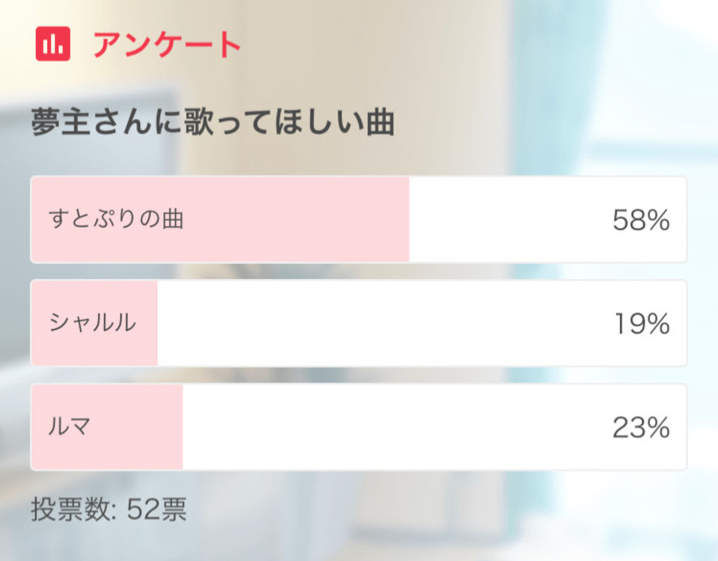718x561 pixels.
Task: Click the red poll bar-chart icon
Action: coord(53,43)
